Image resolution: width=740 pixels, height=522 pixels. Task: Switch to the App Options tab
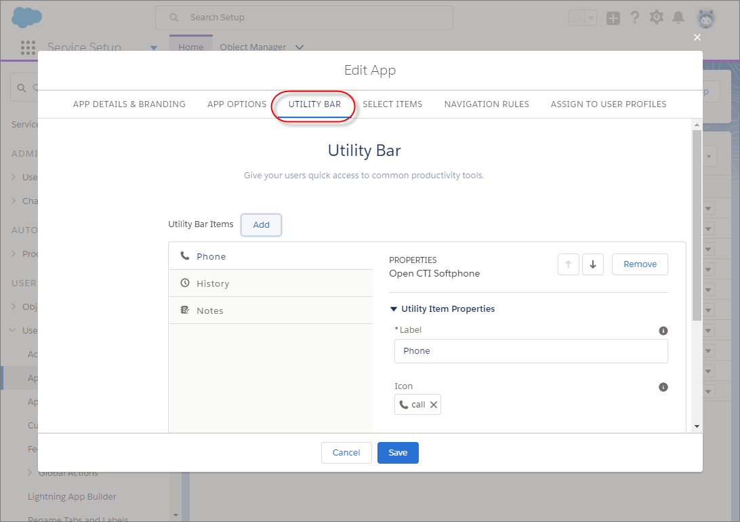(237, 104)
